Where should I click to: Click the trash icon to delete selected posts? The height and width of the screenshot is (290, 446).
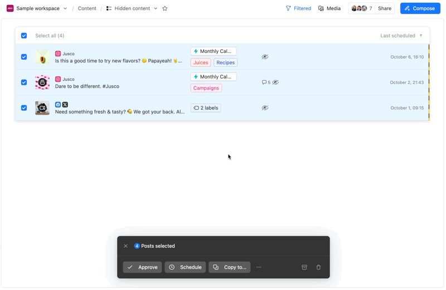[318, 267]
